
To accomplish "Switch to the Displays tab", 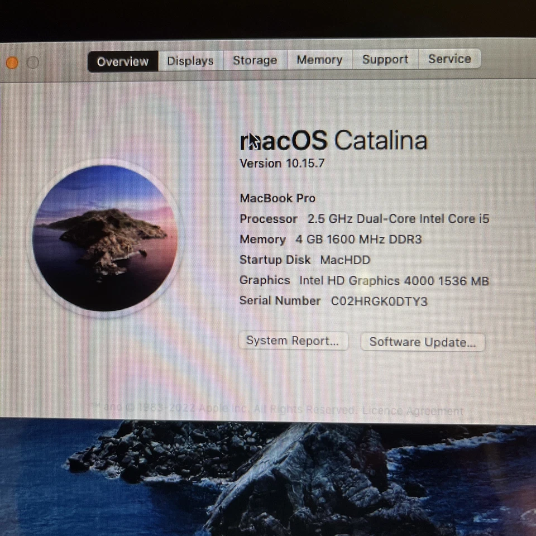I will [190, 60].
